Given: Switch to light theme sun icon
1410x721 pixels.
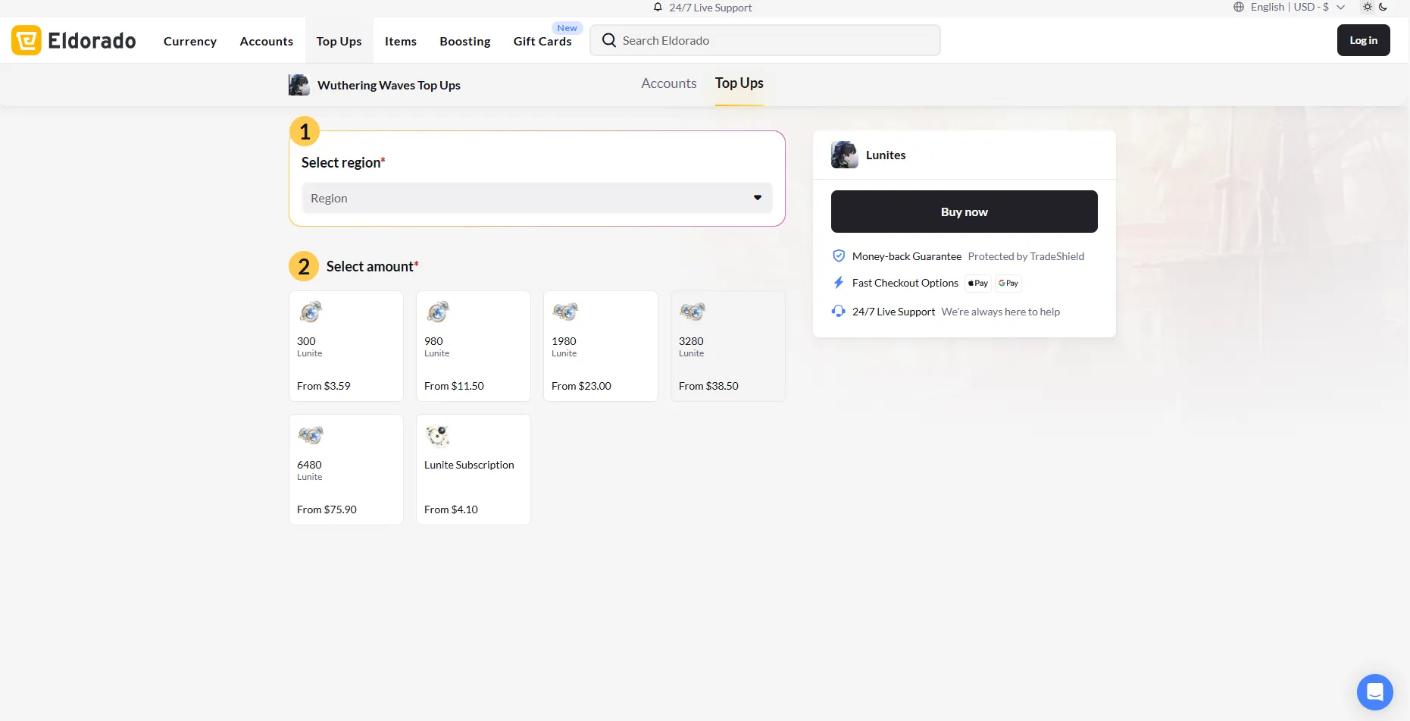Looking at the screenshot, I should [1368, 7].
